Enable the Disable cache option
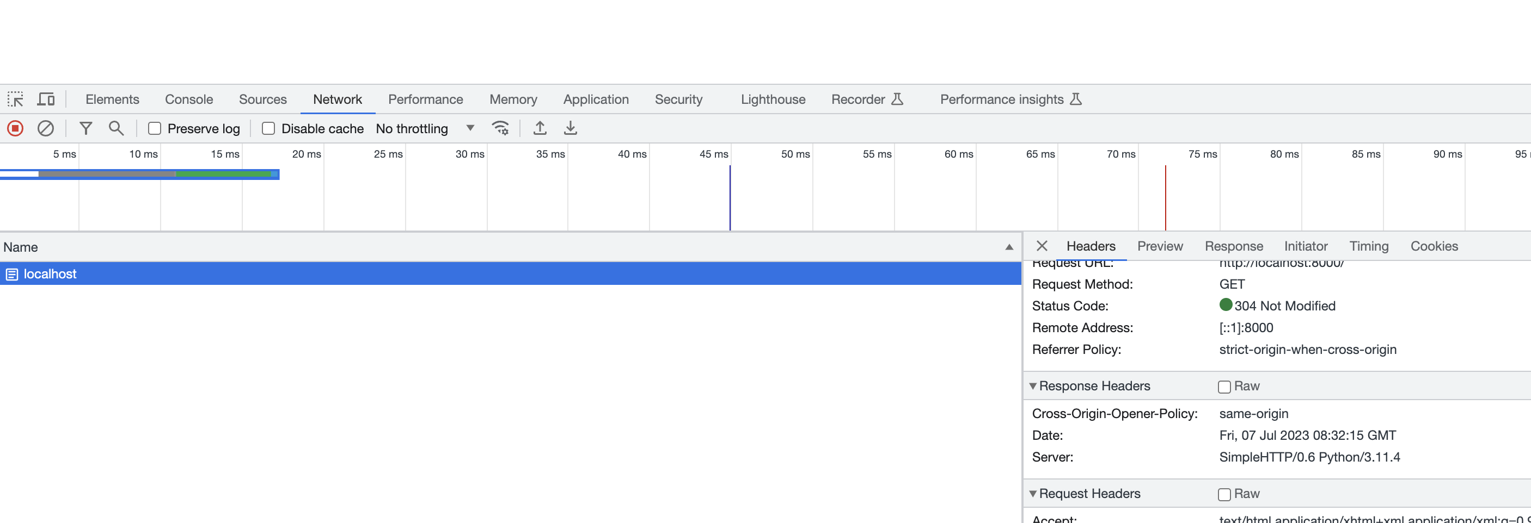The image size is (1531, 523). pyautogui.click(x=268, y=128)
